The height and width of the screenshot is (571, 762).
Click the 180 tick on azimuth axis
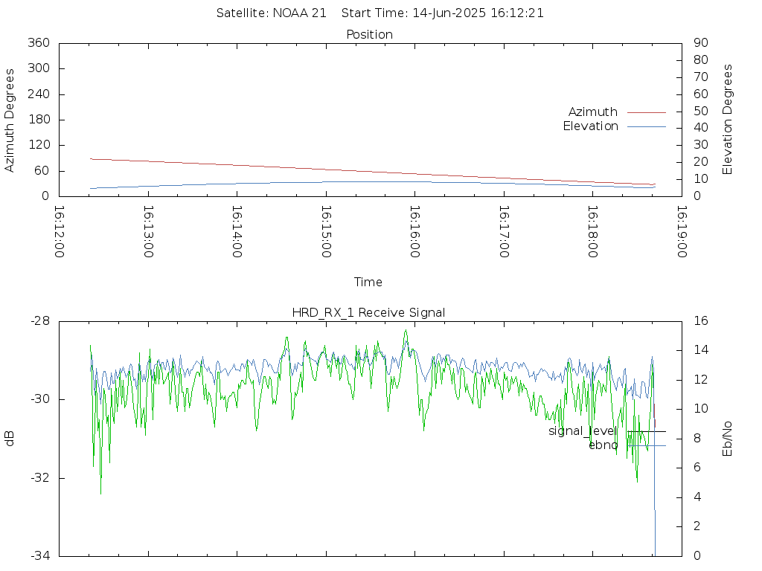39,120
